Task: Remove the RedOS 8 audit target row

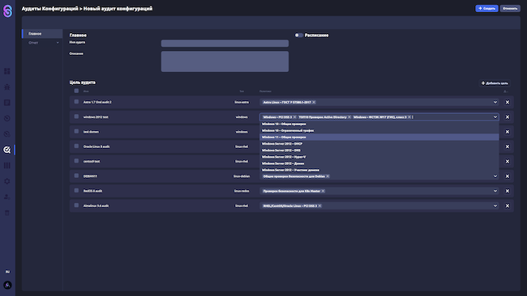Action: tap(508, 191)
